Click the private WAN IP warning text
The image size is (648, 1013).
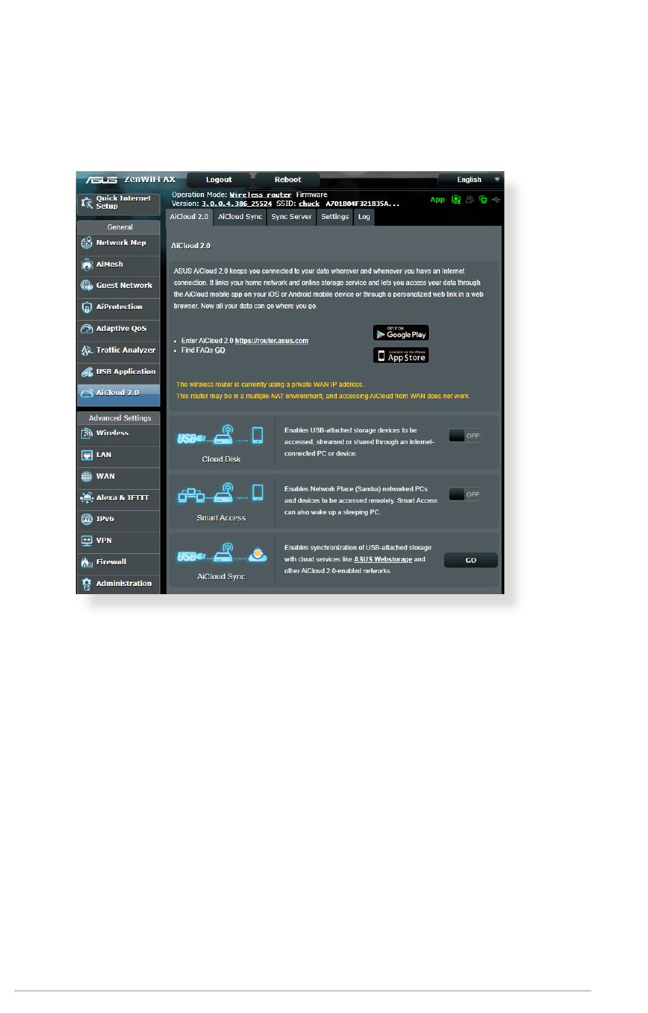pyautogui.click(x=270, y=385)
